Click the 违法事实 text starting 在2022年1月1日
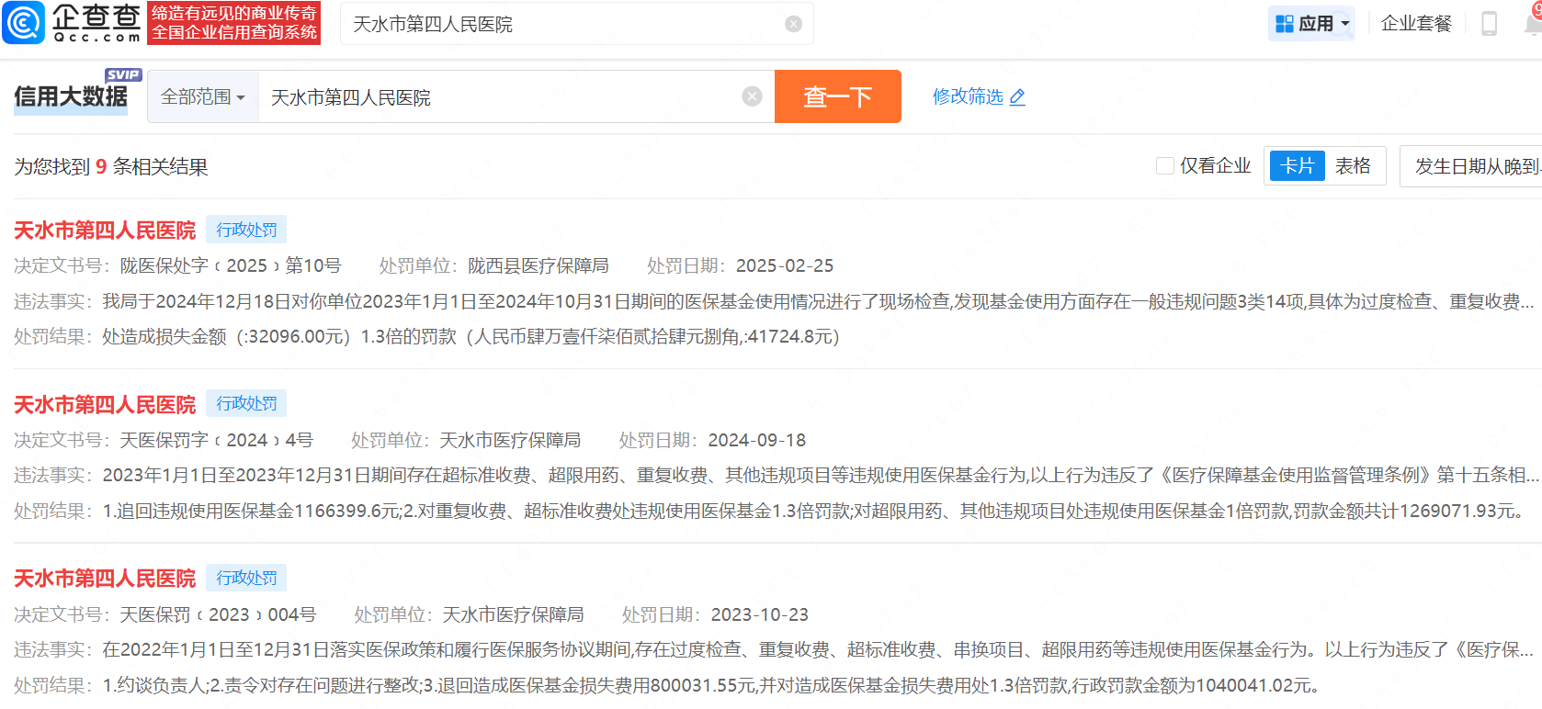This screenshot has width=1542, height=709. pos(818,649)
